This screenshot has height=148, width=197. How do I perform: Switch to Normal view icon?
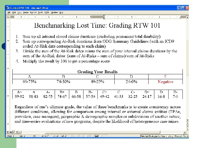pos(8,132)
